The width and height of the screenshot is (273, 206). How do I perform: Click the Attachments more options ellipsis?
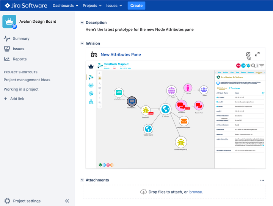262,180
